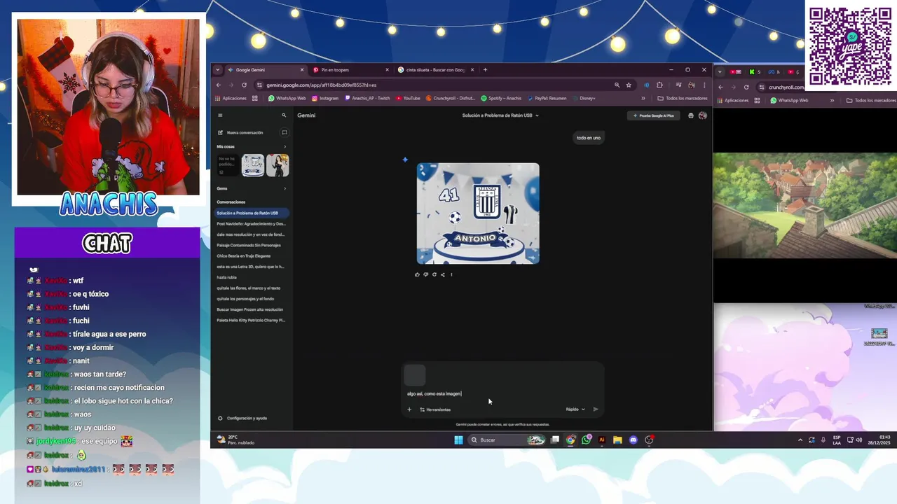
Task: Expand the Mis cosas section arrow
Action: pos(285,146)
